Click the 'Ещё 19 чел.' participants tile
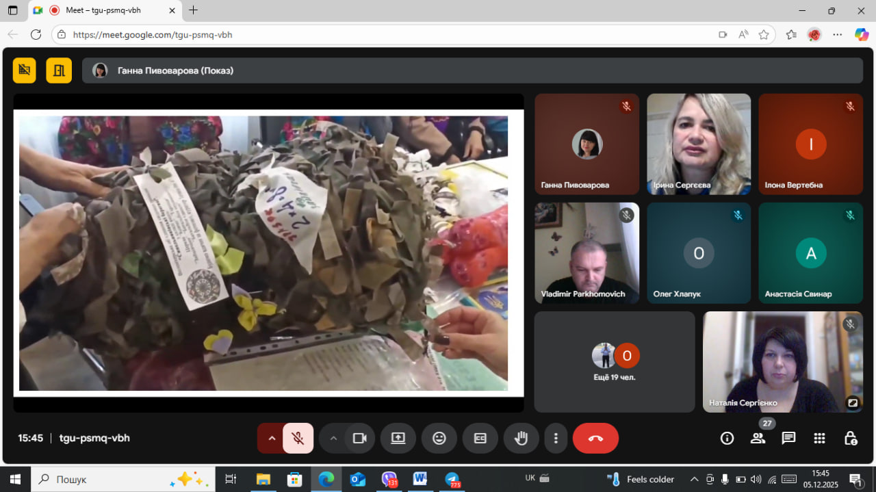Screen dimensions: 876x492 coord(614,362)
